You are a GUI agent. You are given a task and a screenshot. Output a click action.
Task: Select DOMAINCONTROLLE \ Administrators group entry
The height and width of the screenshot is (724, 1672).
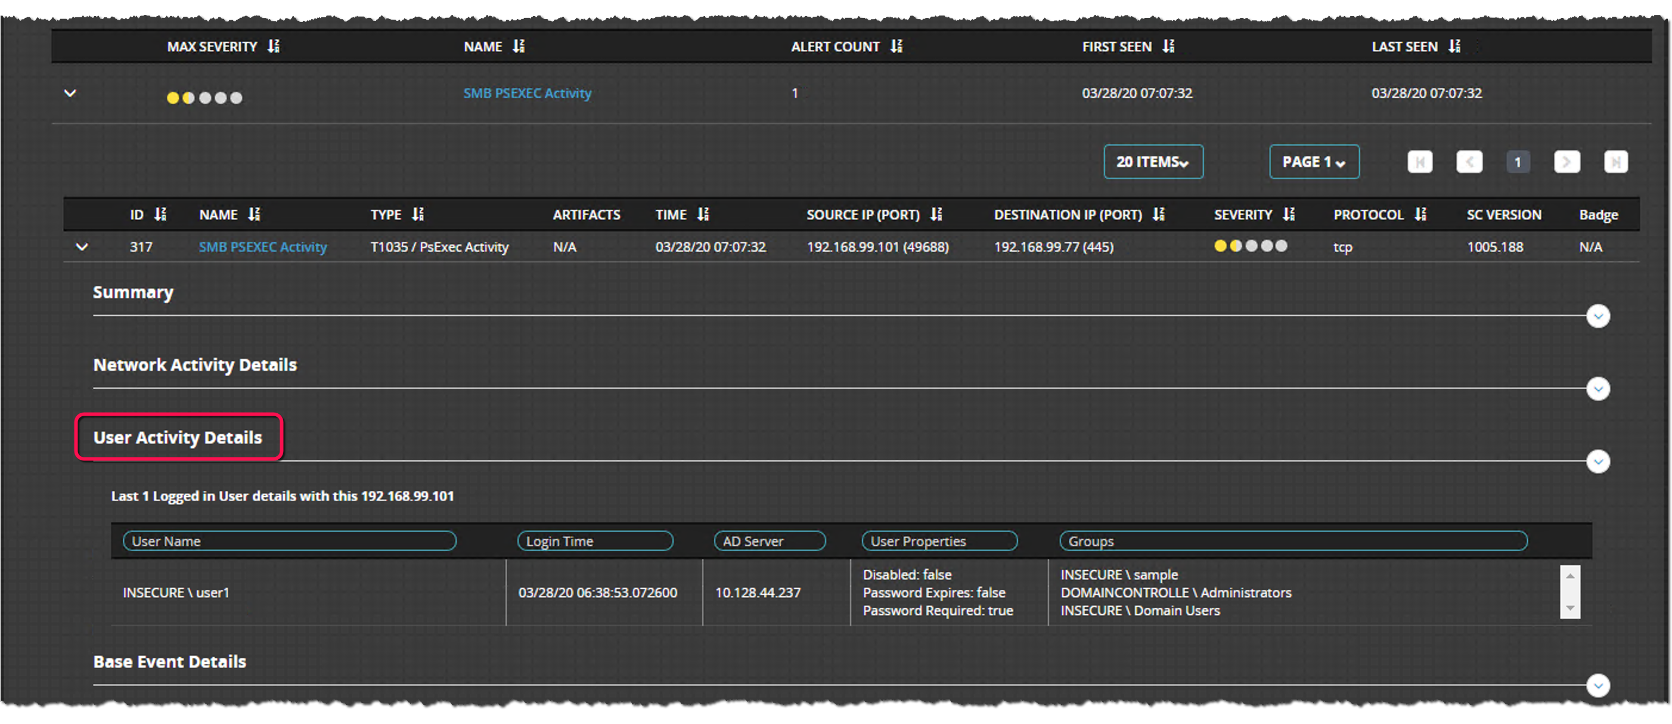(x=1175, y=592)
